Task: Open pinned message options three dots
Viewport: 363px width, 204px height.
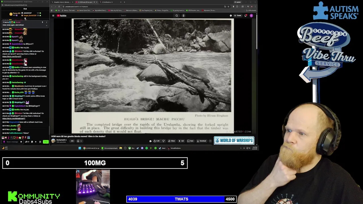Action: click(x=47, y=22)
